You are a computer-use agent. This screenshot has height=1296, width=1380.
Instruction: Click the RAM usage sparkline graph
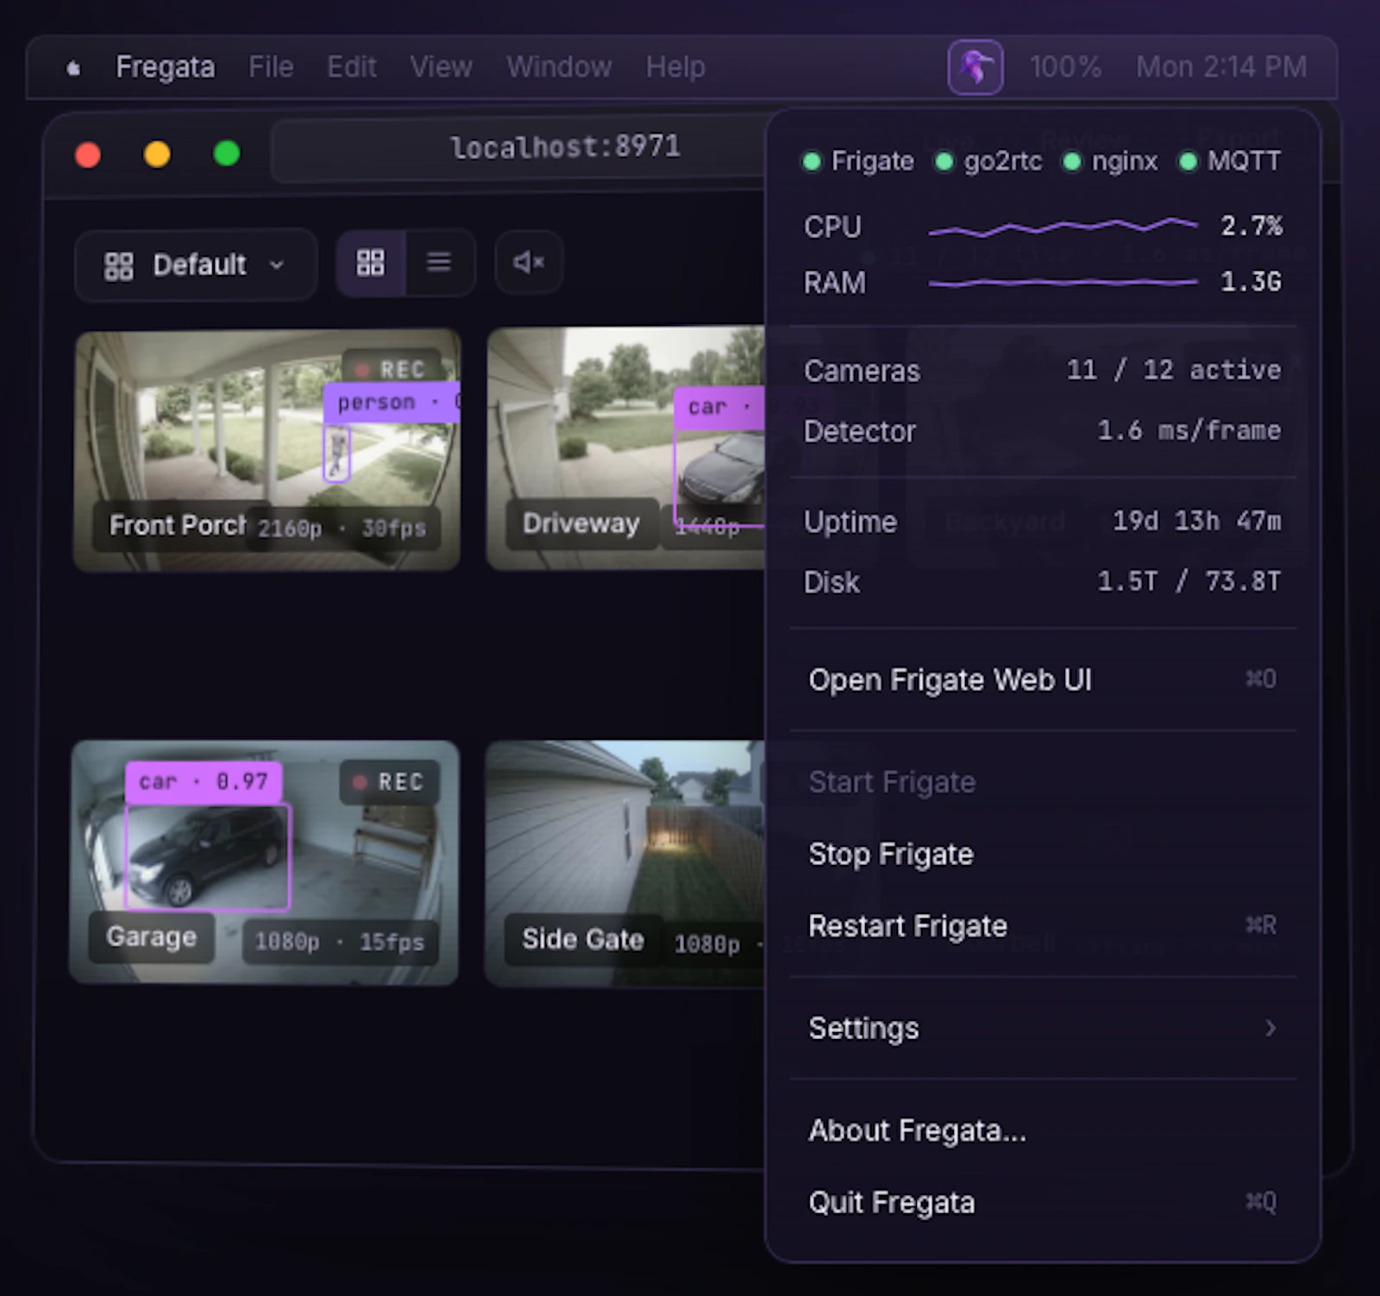1063,282
